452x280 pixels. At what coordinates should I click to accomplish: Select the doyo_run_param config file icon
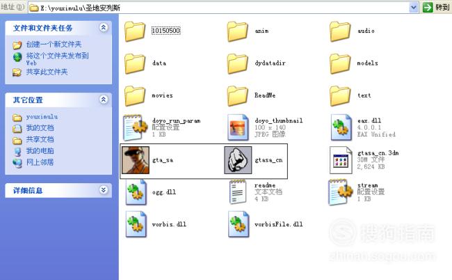coord(135,127)
